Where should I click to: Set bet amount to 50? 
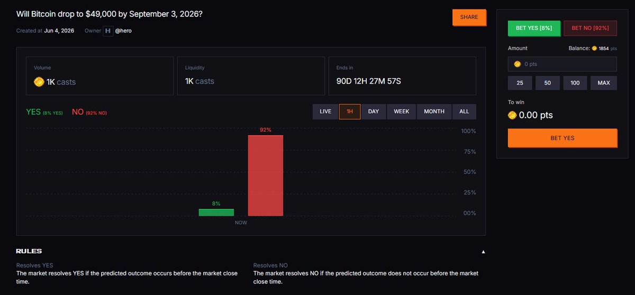click(x=548, y=83)
